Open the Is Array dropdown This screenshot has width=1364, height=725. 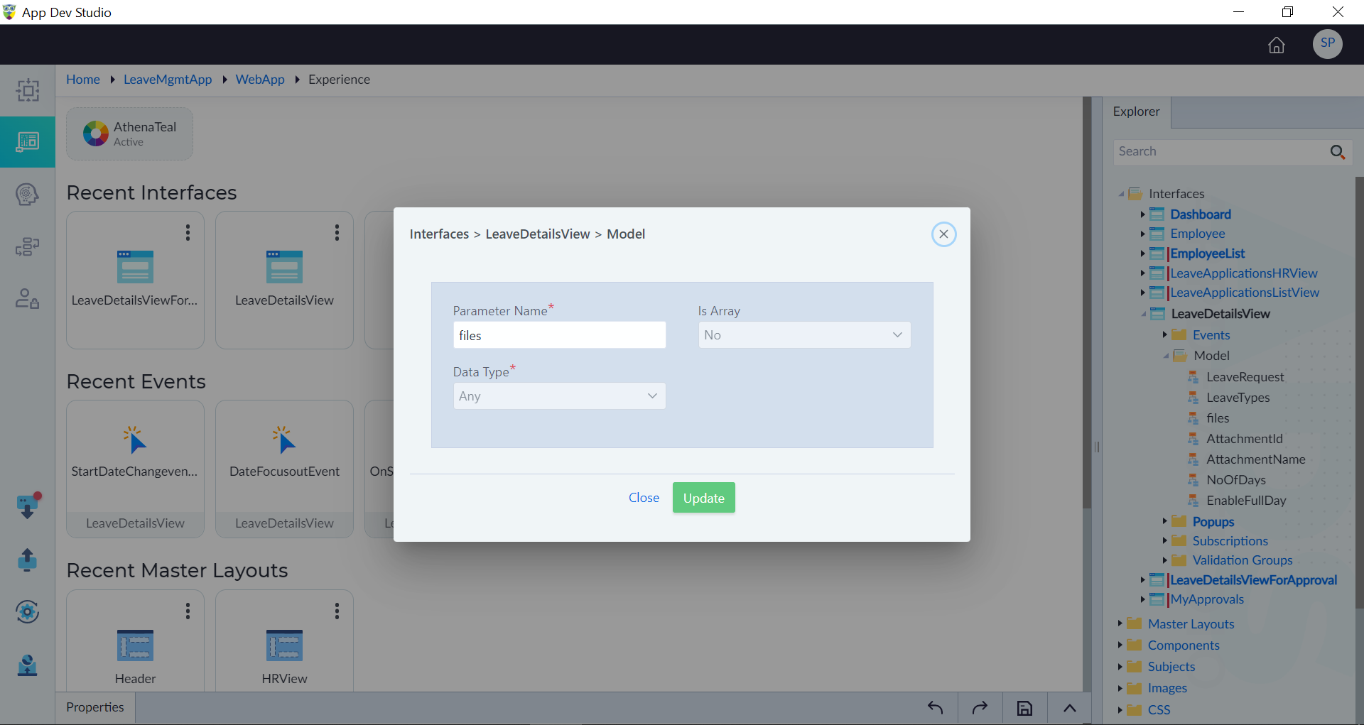pos(804,335)
